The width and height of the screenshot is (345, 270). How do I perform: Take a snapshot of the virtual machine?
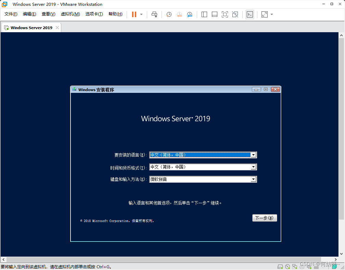[x=169, y=14]
